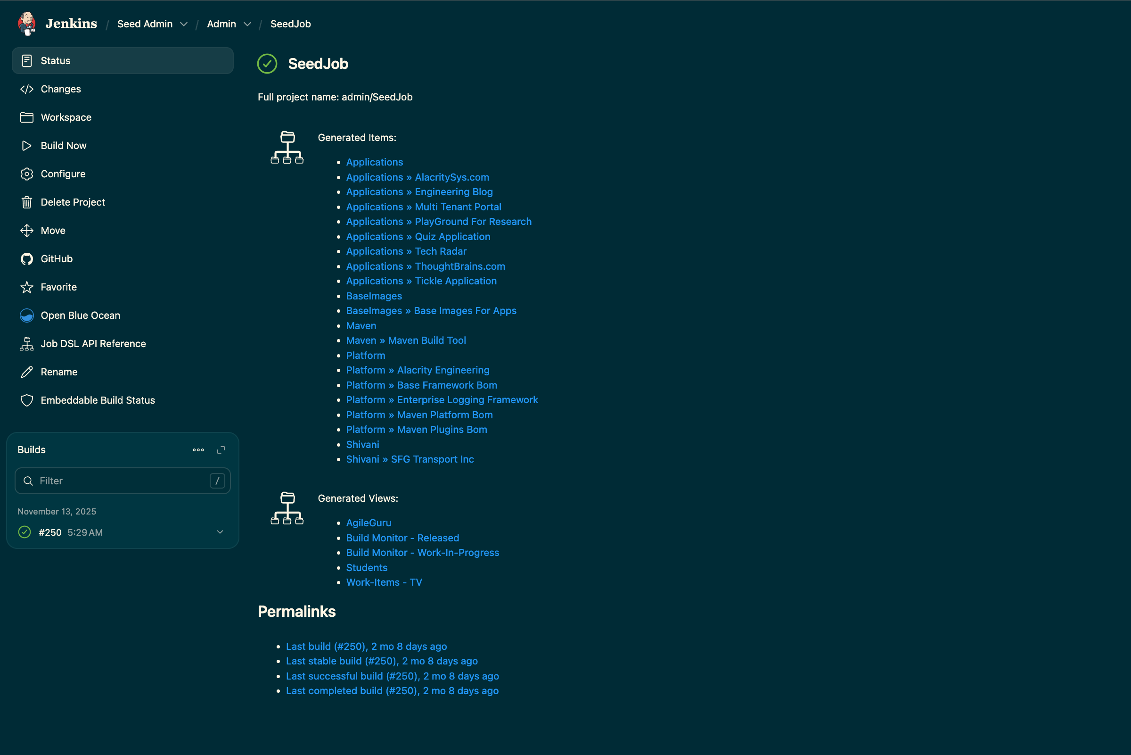Click the Configure gear icon
The width and height of the screenshot is (1131, 755).
(x=26, y=174)
